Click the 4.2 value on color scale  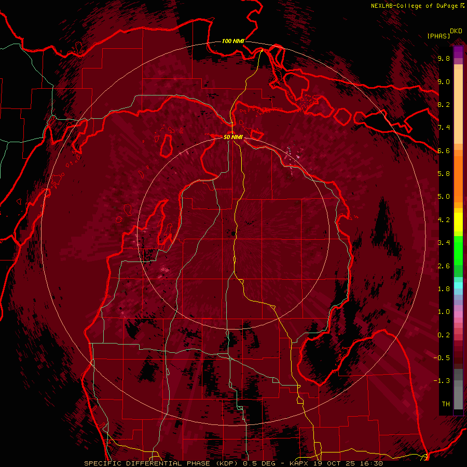point(444,220)
